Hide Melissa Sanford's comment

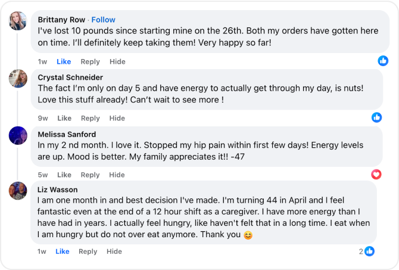coord(117,175)
